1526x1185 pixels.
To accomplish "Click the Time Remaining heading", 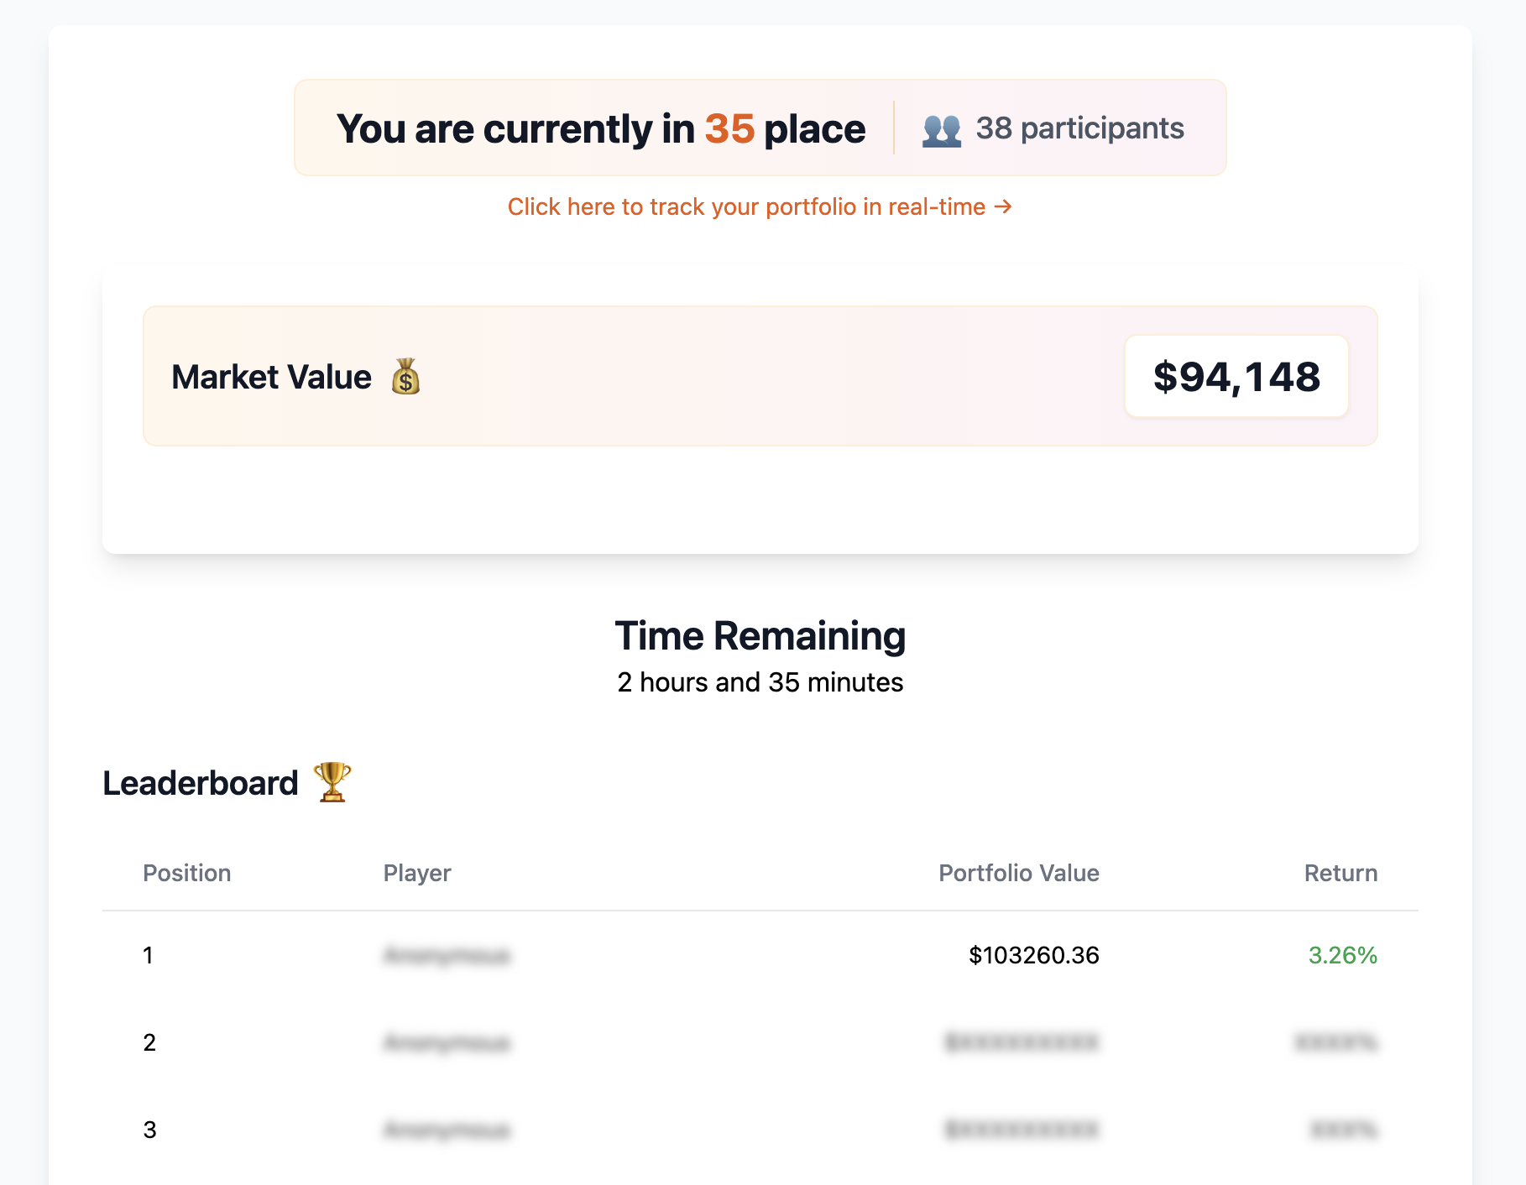I will coord(760,635).
